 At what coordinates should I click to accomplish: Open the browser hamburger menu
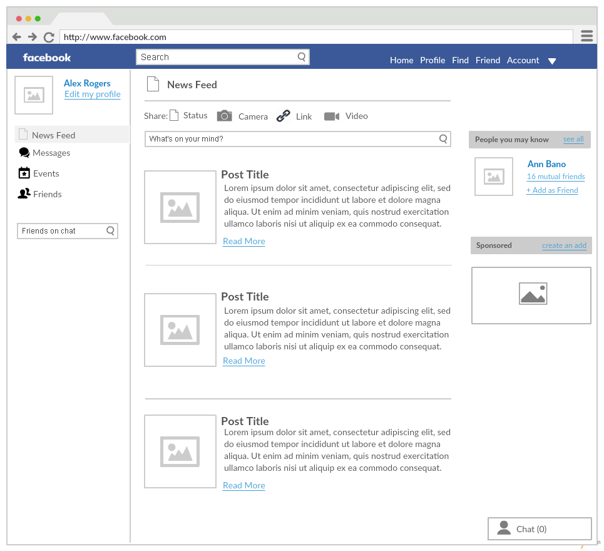(x=586, y=36)
